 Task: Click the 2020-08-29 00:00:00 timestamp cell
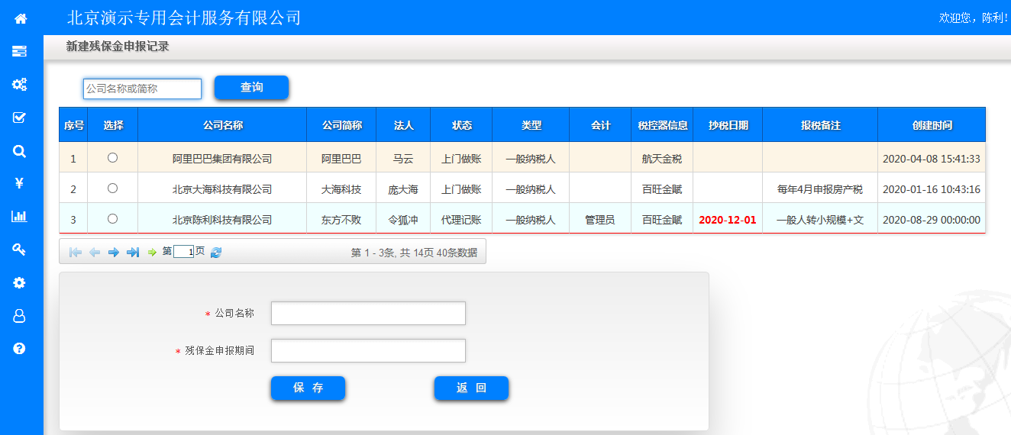click(x=932, y=219)
